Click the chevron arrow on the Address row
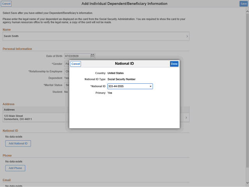 186,117
